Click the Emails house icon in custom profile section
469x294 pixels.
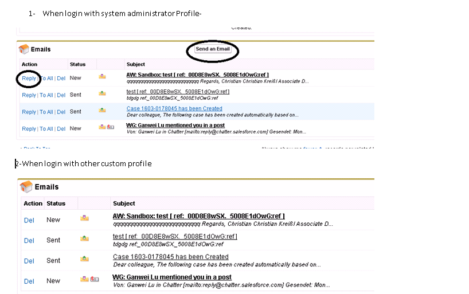26,187
